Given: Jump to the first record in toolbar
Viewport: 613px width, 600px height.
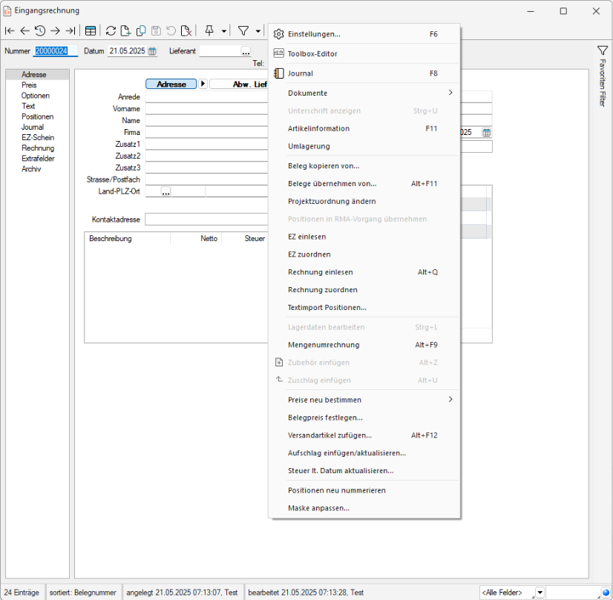Looking at the screenshot, I should pyautogui.click(x=10, y=31).
